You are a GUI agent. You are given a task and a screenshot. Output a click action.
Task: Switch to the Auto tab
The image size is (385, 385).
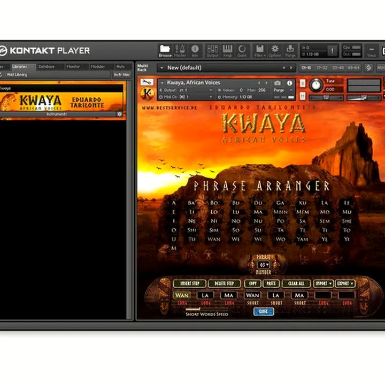[120, 66]
